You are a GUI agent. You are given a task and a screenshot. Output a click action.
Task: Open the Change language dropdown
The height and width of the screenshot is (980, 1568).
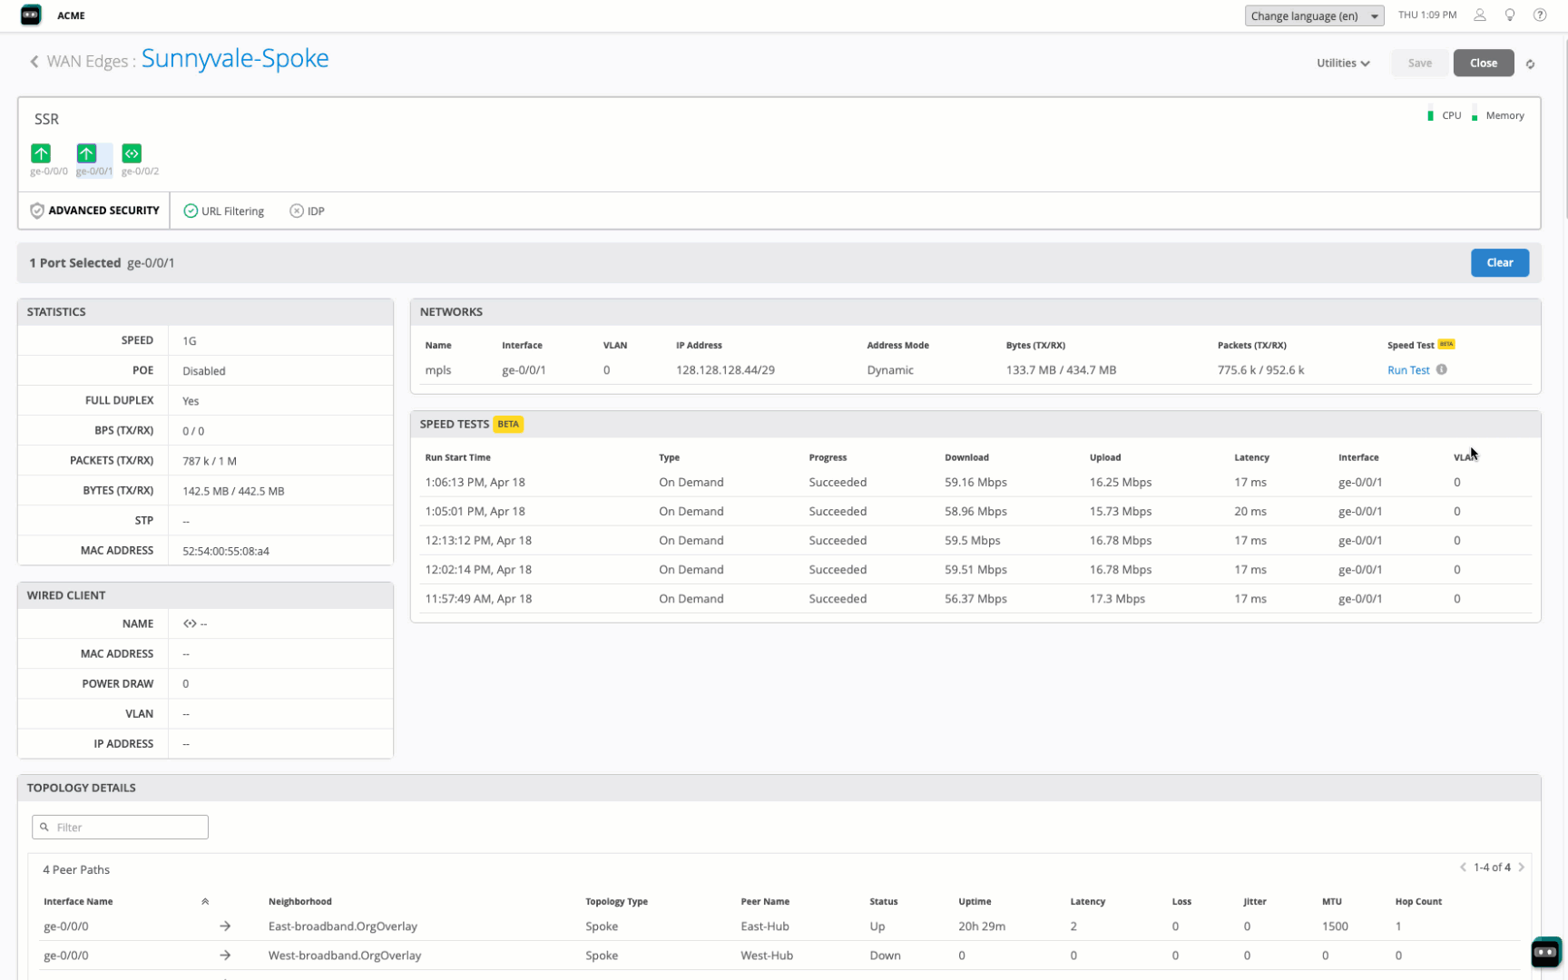1313,16
